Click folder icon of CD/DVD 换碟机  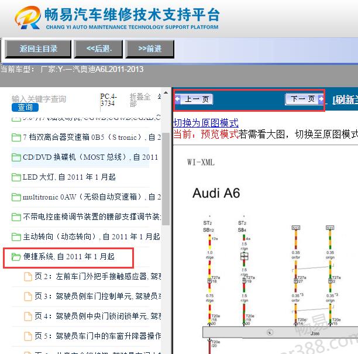16,157
